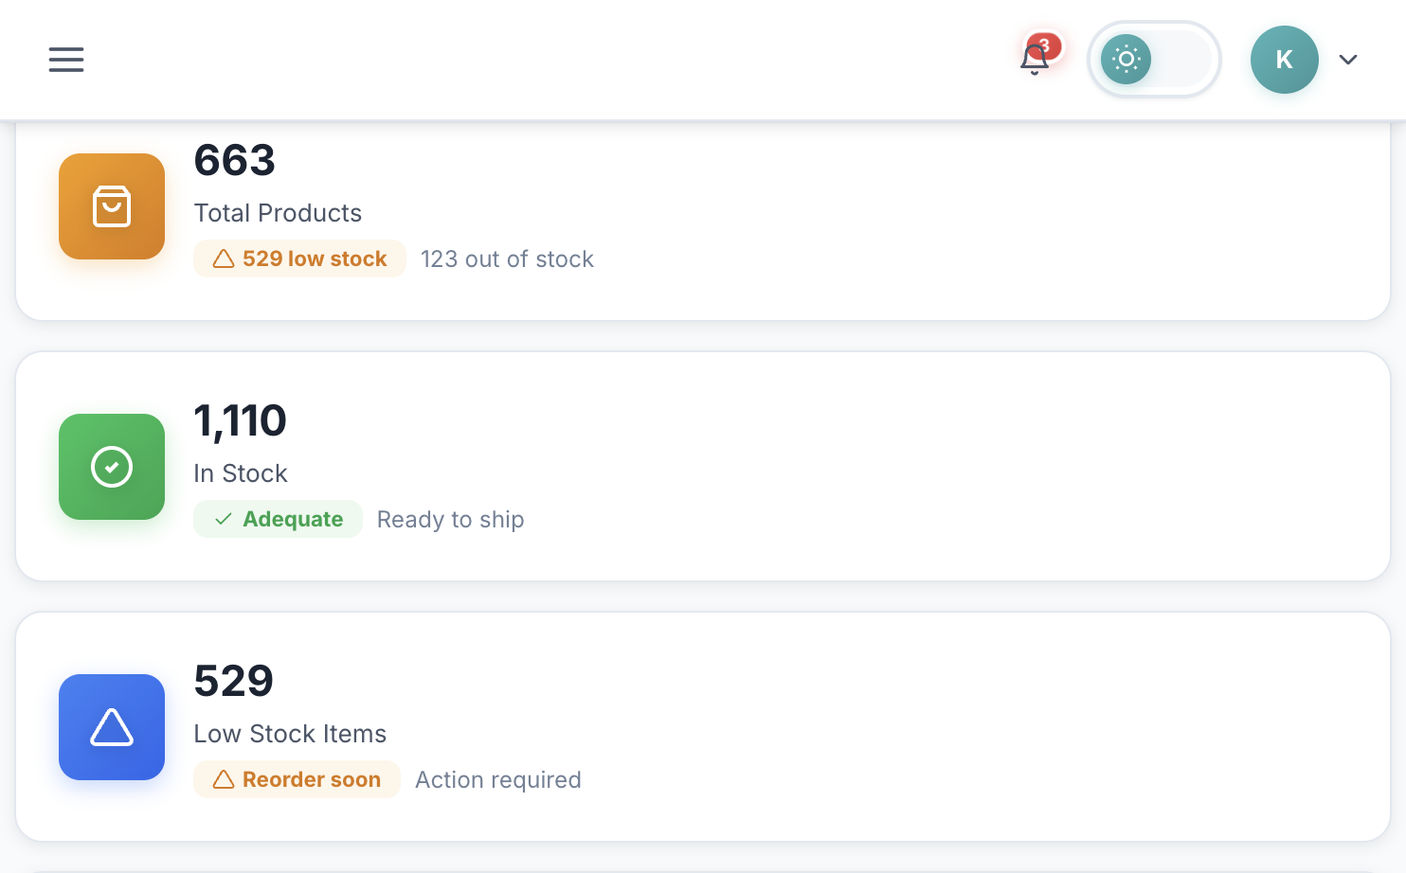1406x873 pixels.
Task: Click the K user avatar
Action: [1284, 60]
